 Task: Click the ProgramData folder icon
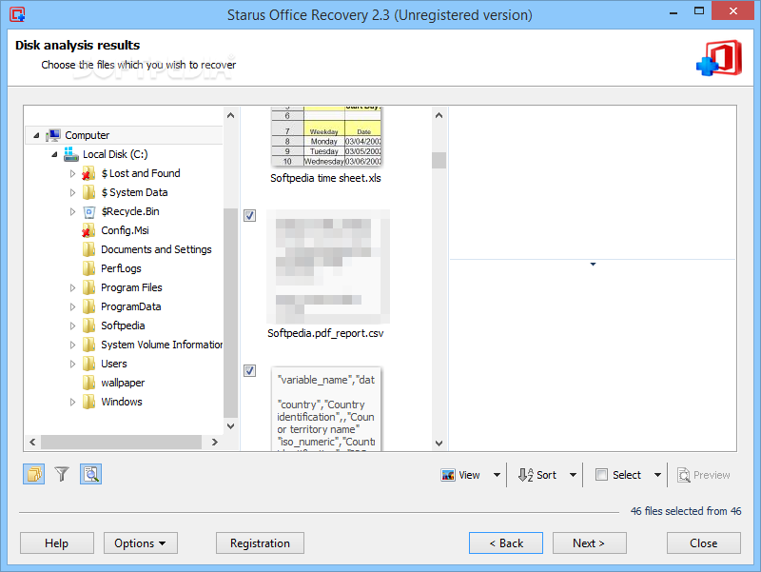click(88, 306)
